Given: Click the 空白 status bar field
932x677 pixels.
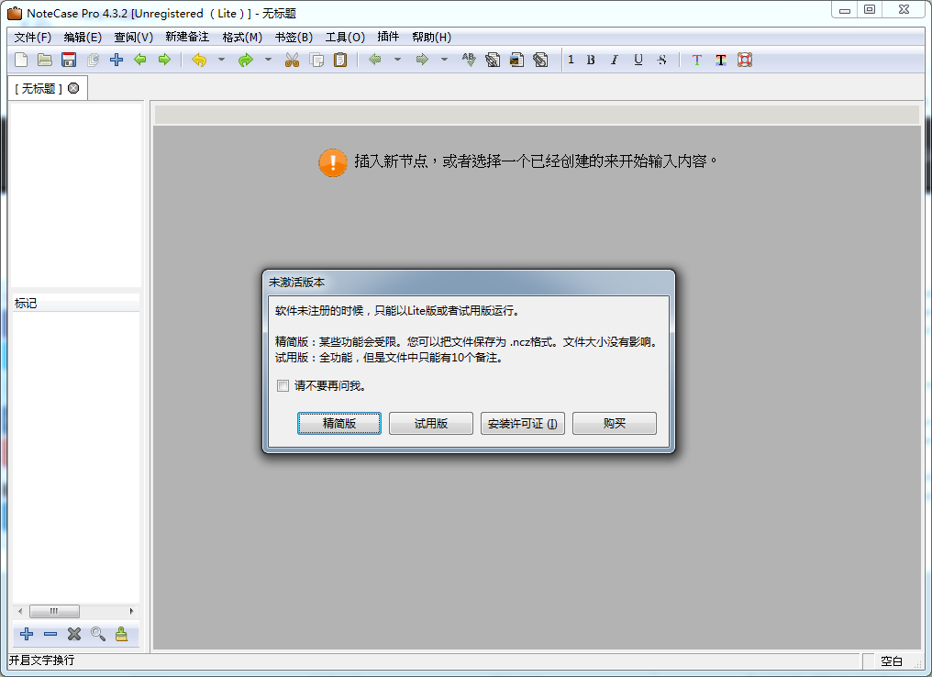Looking at the screenshot, I should tap(892, 661).
